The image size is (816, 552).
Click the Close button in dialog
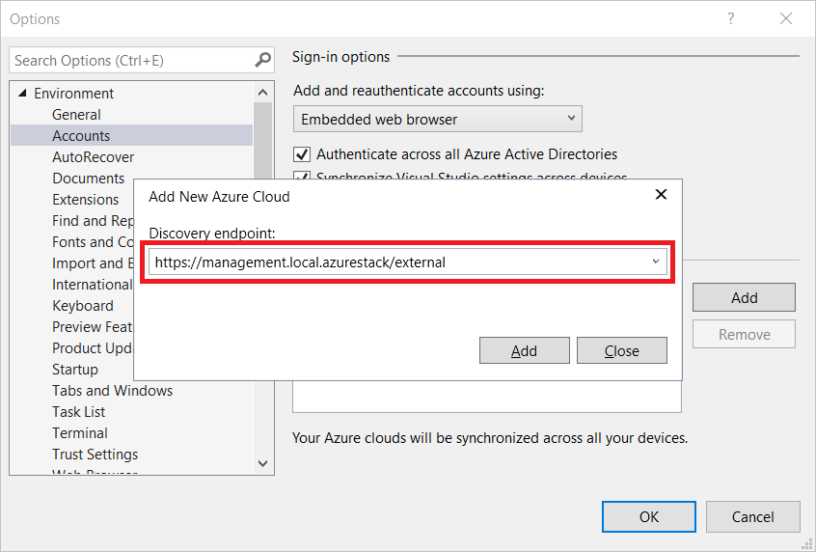621,350
